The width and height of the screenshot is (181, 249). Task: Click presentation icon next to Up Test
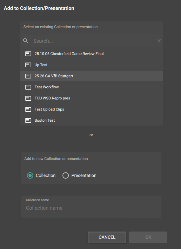click(28, 65)
